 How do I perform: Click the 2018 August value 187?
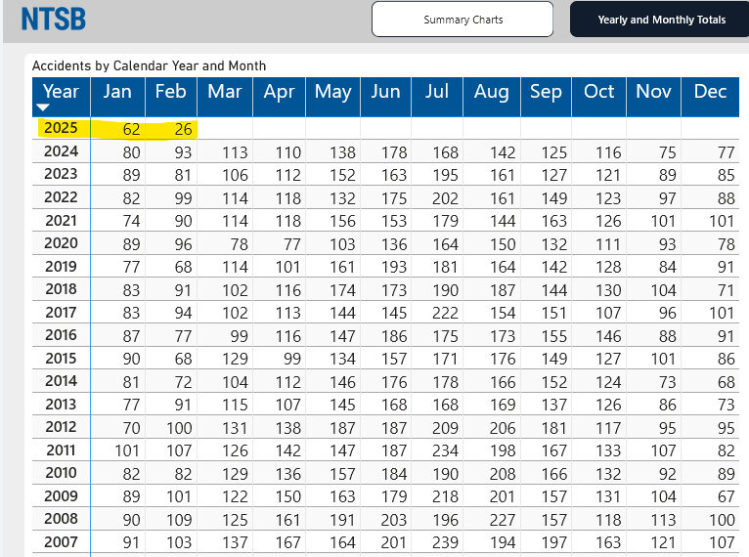click(503, 290)
